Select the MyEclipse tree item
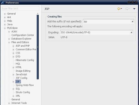The width and height of the screenshot is (139, 105). 12,28
